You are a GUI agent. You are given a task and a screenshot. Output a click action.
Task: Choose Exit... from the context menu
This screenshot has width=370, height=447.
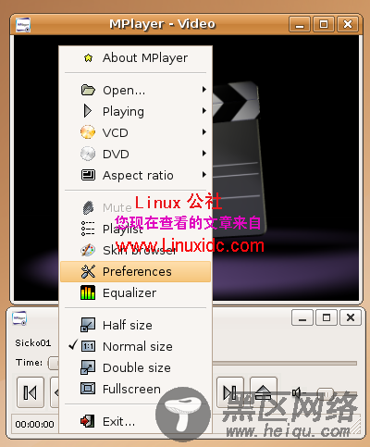pos(135,421)
